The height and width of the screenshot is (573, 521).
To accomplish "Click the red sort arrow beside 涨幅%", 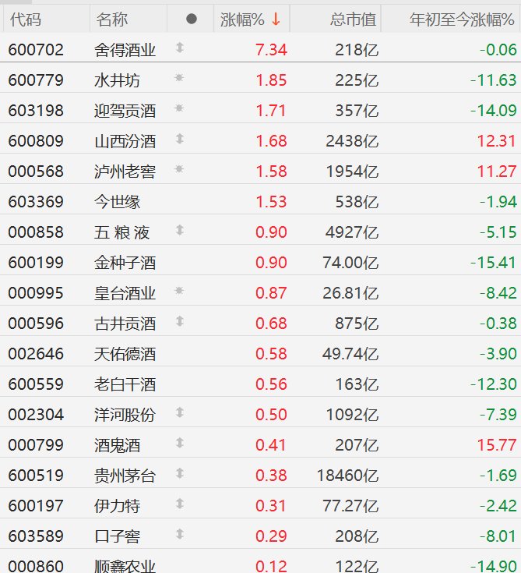I will [276, 19].
